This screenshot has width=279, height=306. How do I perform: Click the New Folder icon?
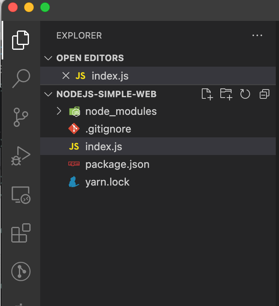(x=226, y=94)
